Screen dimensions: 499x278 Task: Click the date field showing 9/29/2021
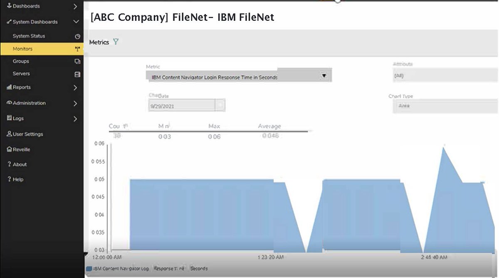tap(181, 106)
